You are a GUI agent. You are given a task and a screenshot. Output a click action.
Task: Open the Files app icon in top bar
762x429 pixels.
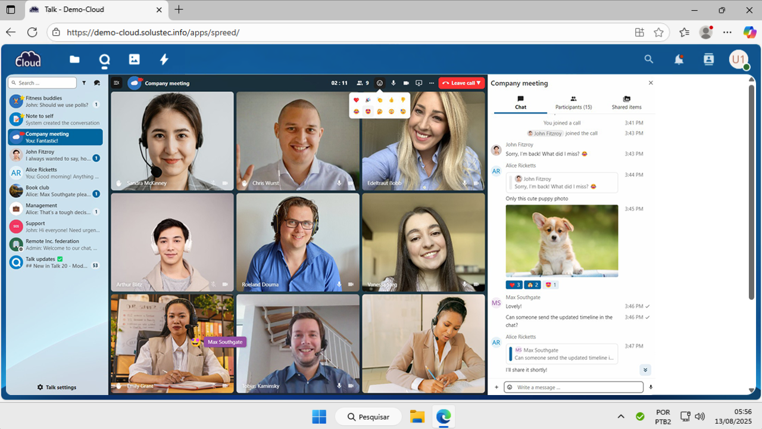[x=74, y=59]
